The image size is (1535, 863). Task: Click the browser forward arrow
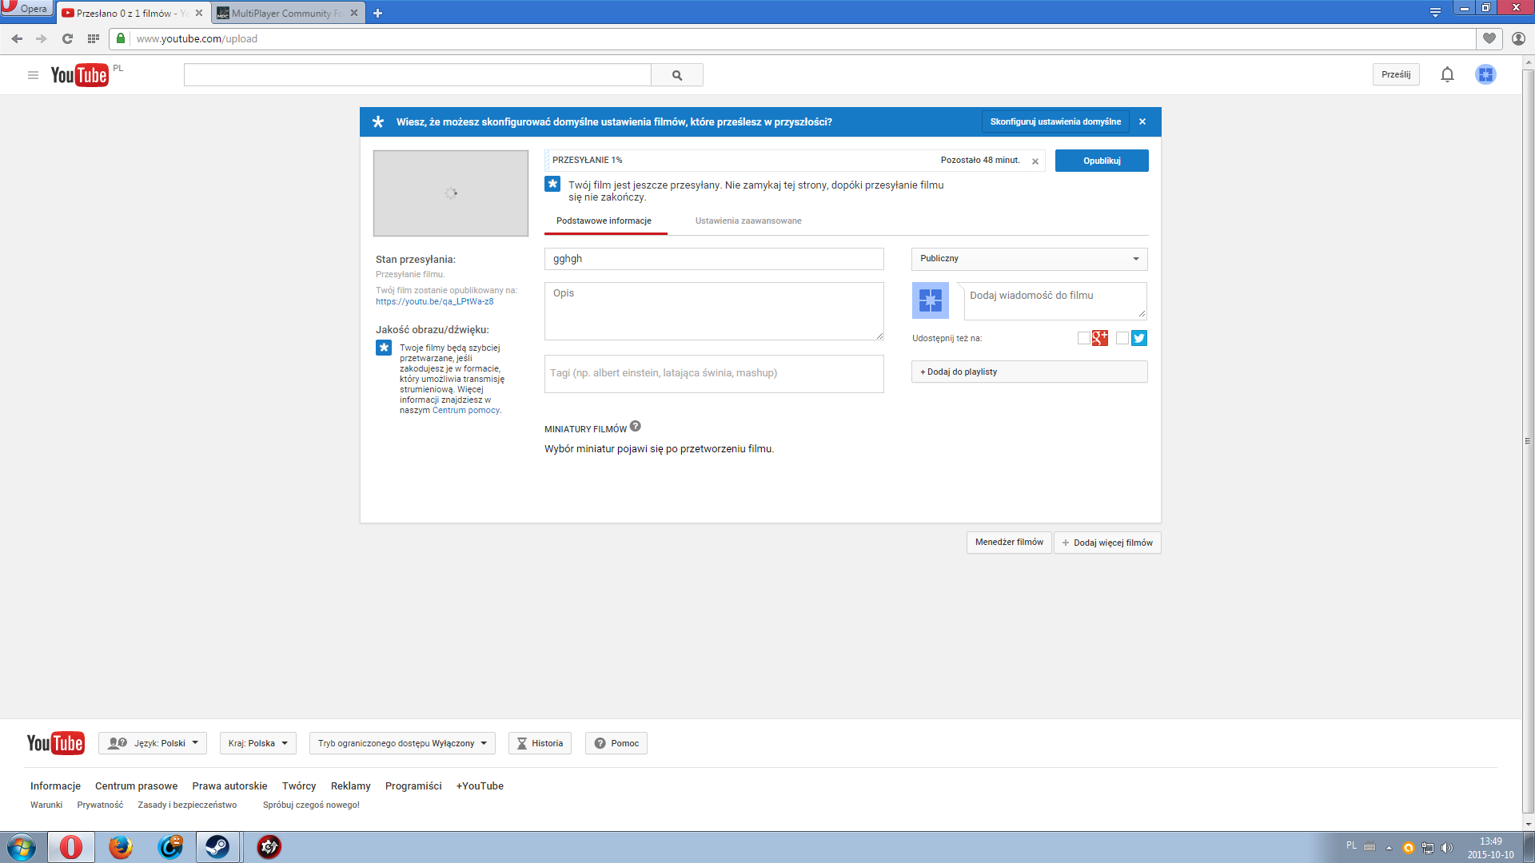(42, 38)
